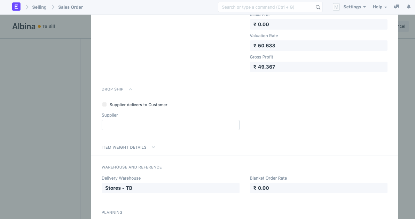Click the search magnifier icon

click(x=318, y=7)
